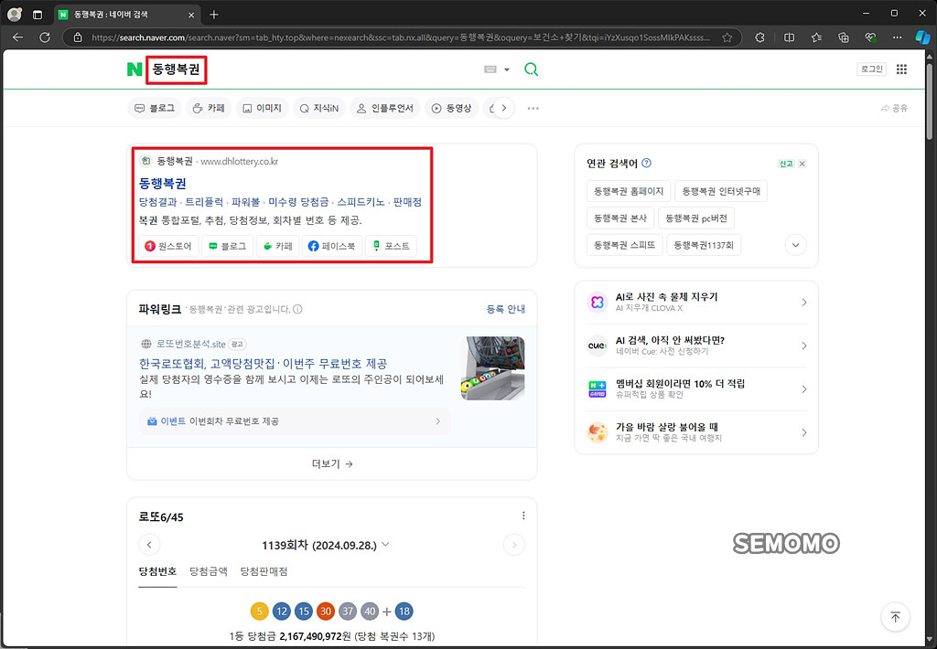Click the browser refresh button
This screenshot has height=649, width=937.
45,37
